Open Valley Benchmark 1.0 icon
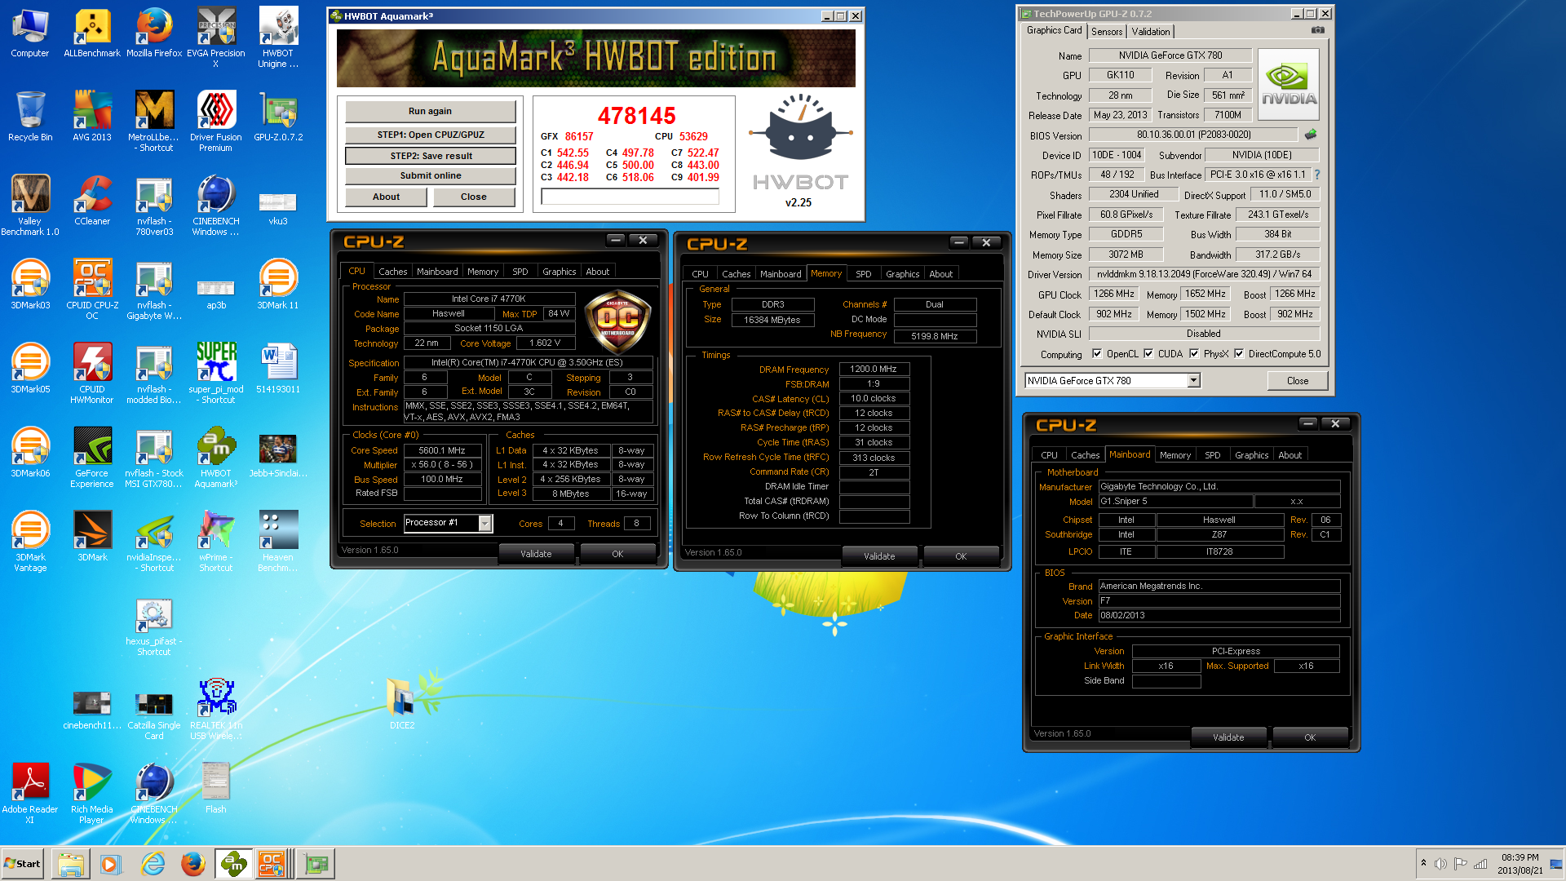The image size is (1566, 881). [30, 206]
